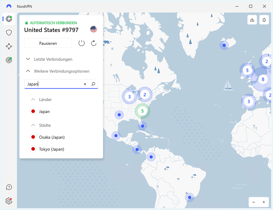Collapse the Länder results group
This screenshot has width=273, height=210.
click(x=42, y=99)
